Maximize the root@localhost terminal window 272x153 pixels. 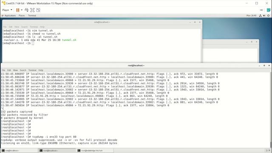coord(264,65)
